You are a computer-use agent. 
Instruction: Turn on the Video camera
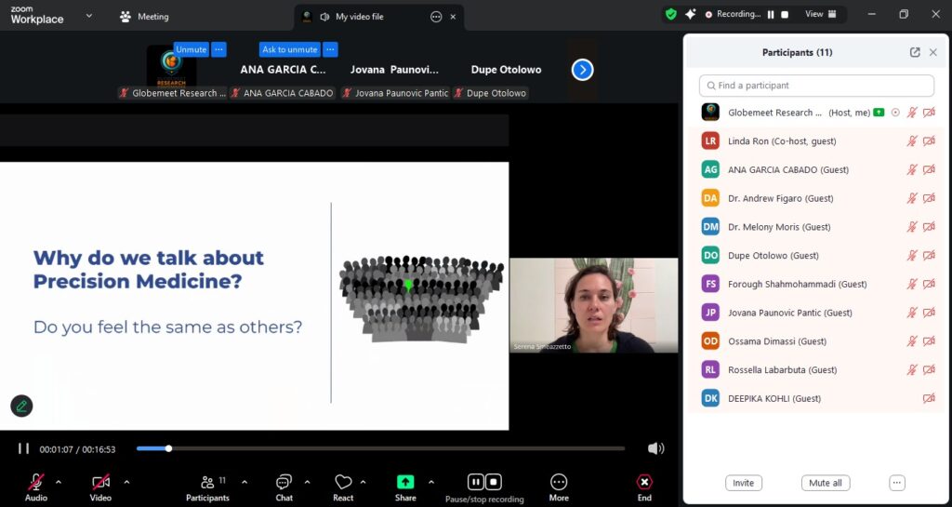tap(100, 482)
